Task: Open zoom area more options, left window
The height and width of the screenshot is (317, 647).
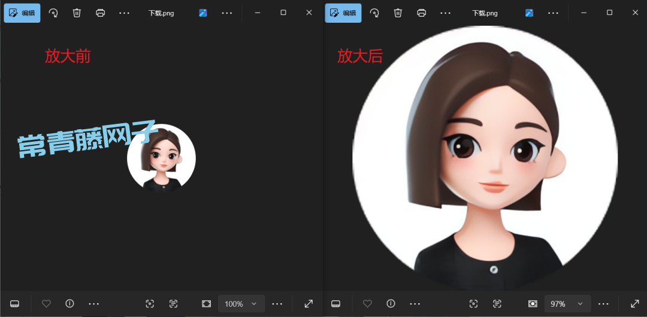Action: (x=277, y=304)
